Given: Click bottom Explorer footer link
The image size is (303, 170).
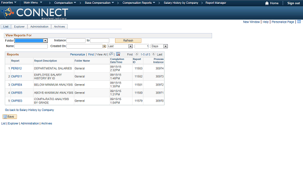Looking at the screenshot, I should coord(13,124).
